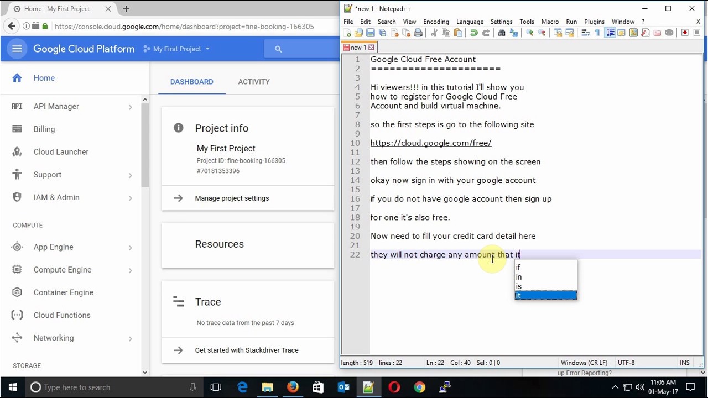This screenshot has width=708, height=398.
Task: Click the Zoom In icon in Notepad++
Action: [529, 33]
